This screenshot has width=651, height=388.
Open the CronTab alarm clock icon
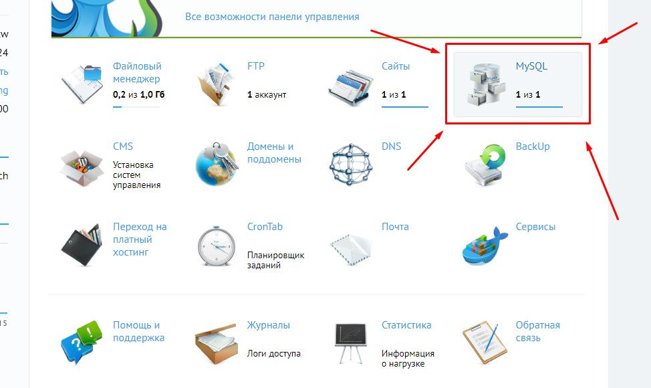(217, 246)
